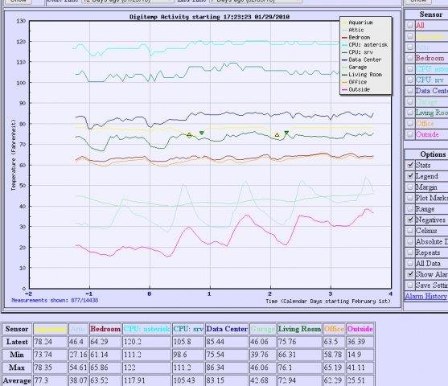Click the yellow header cell in stats table
Screen dimensions: 448x386
click(x=51, y=329)
